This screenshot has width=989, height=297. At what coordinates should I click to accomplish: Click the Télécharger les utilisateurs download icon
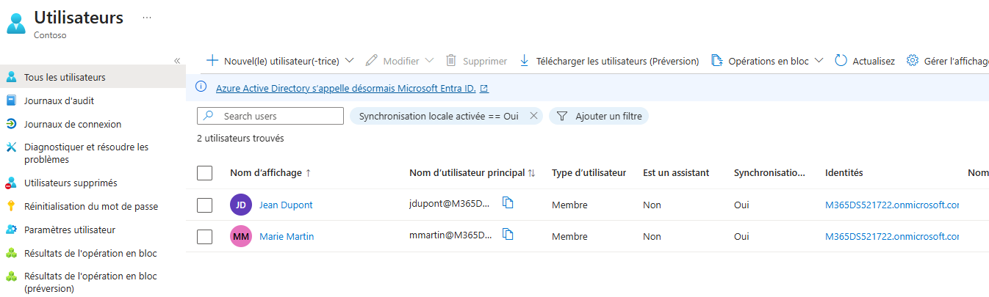525,61
